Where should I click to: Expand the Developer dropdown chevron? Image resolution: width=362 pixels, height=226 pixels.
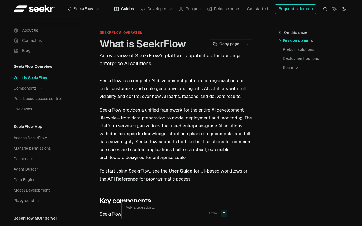[x=170, y=9]
